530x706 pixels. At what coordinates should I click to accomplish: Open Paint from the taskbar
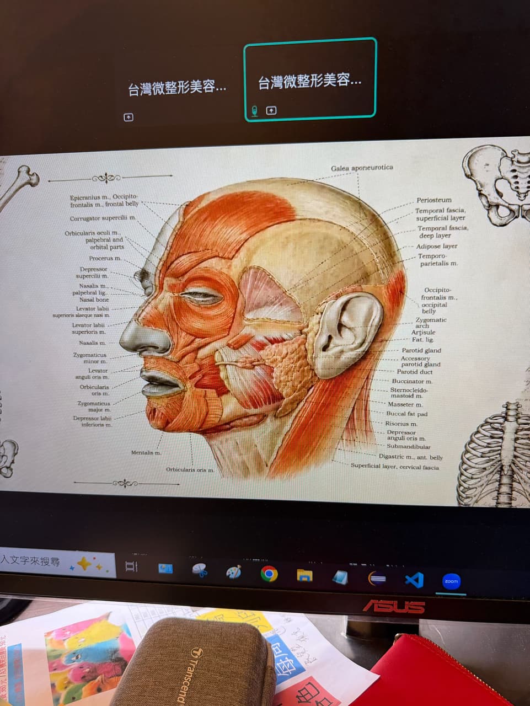click(234, 573)
